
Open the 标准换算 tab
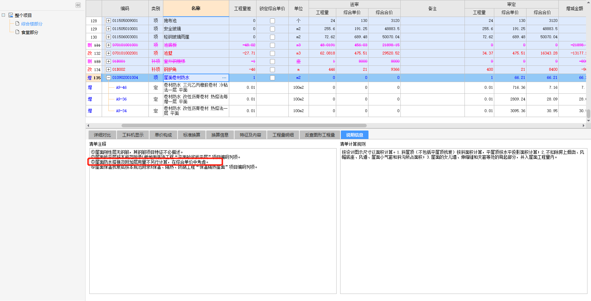[192, 135]
